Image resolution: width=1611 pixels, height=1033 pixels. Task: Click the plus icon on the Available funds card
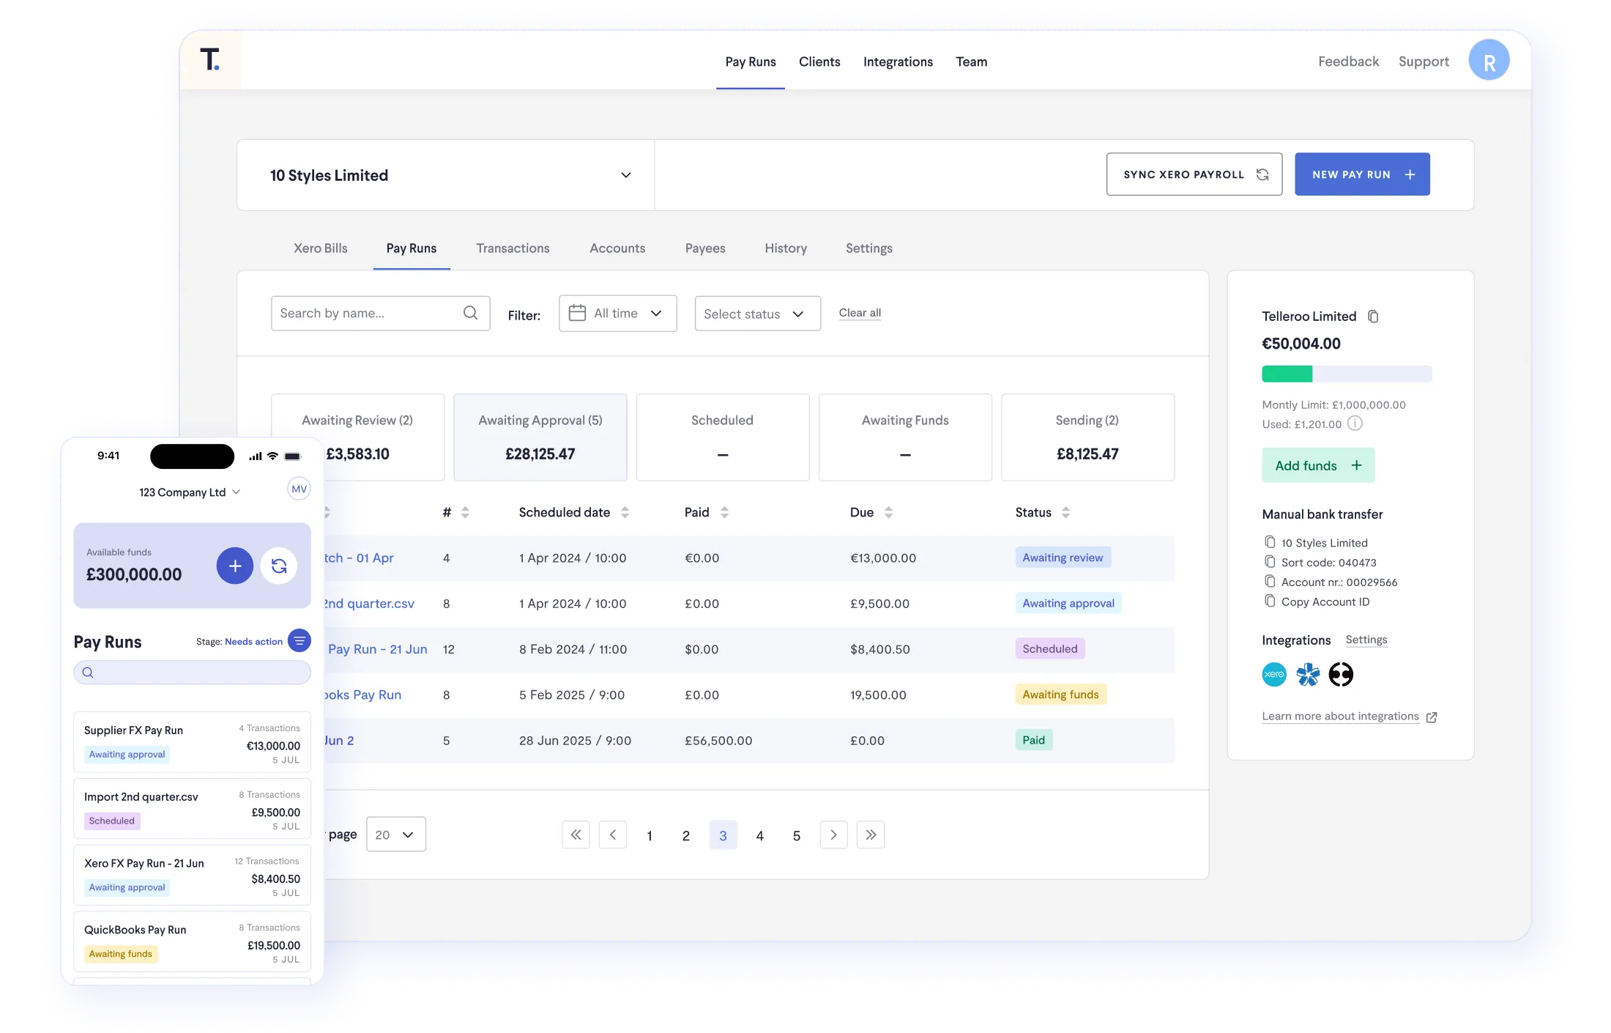(234, 566)
